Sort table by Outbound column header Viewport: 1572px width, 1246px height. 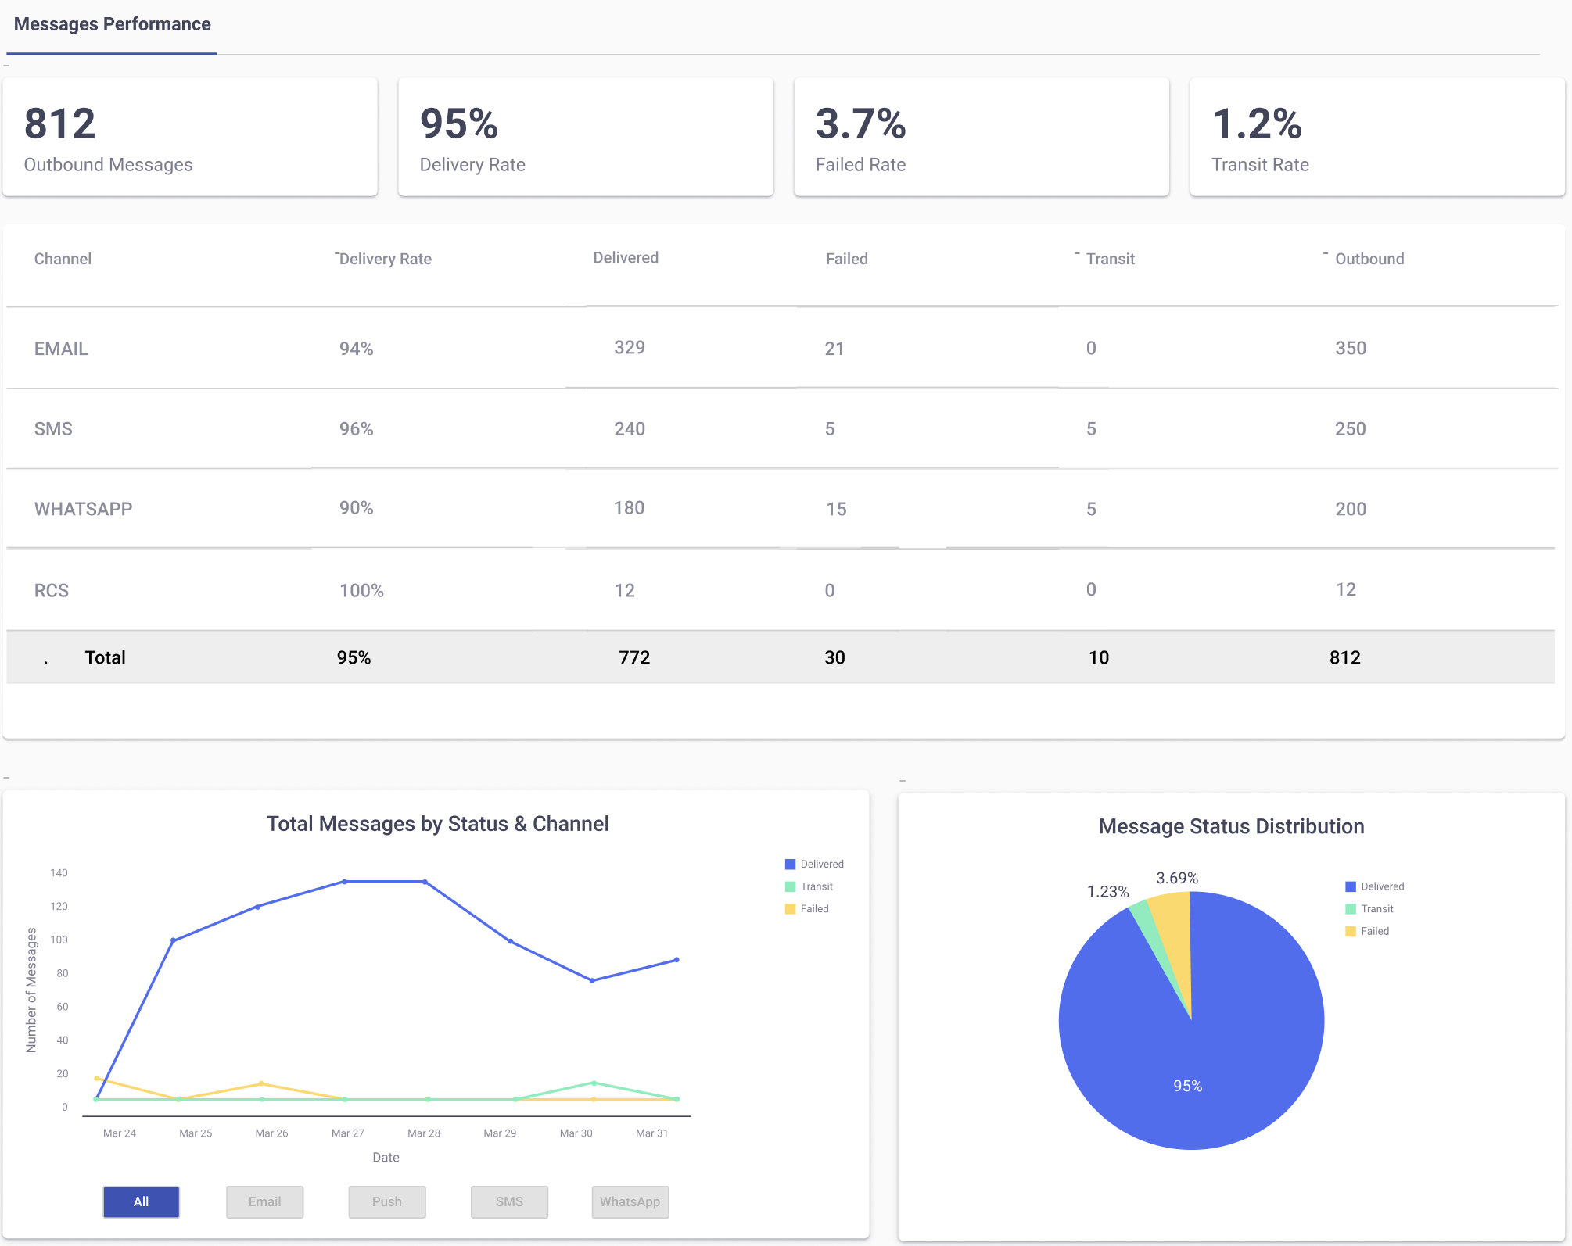(1369, 259)
